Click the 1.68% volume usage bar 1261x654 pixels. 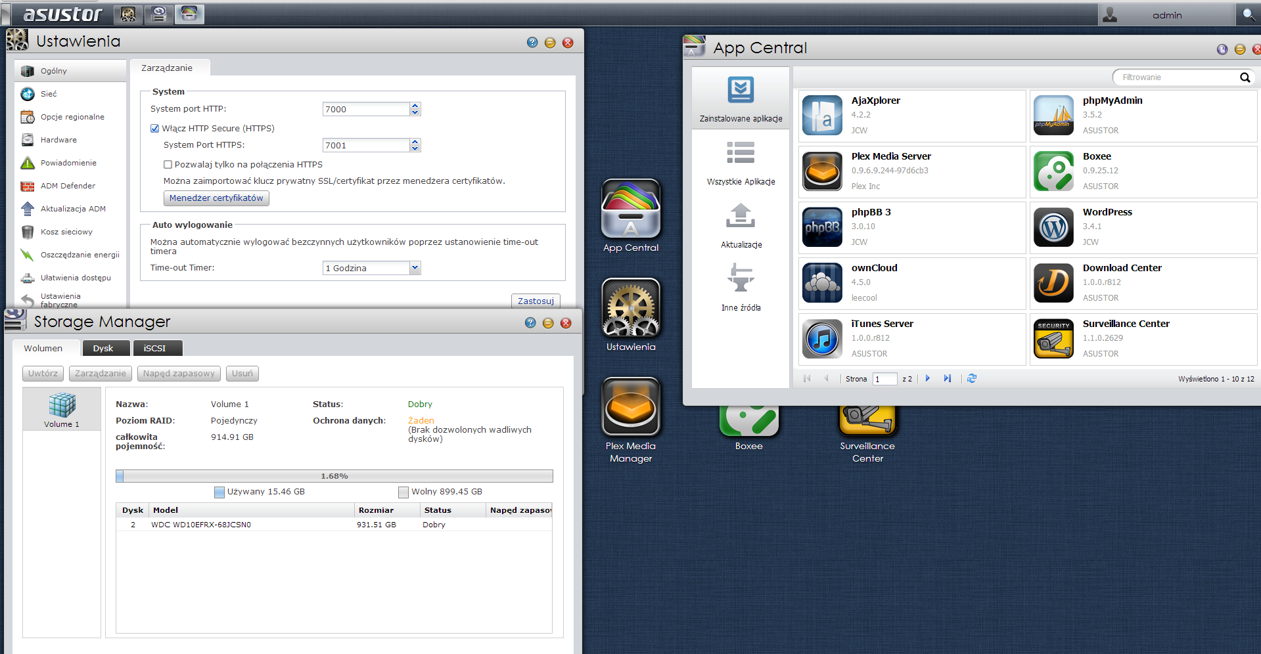click(334, 476)
